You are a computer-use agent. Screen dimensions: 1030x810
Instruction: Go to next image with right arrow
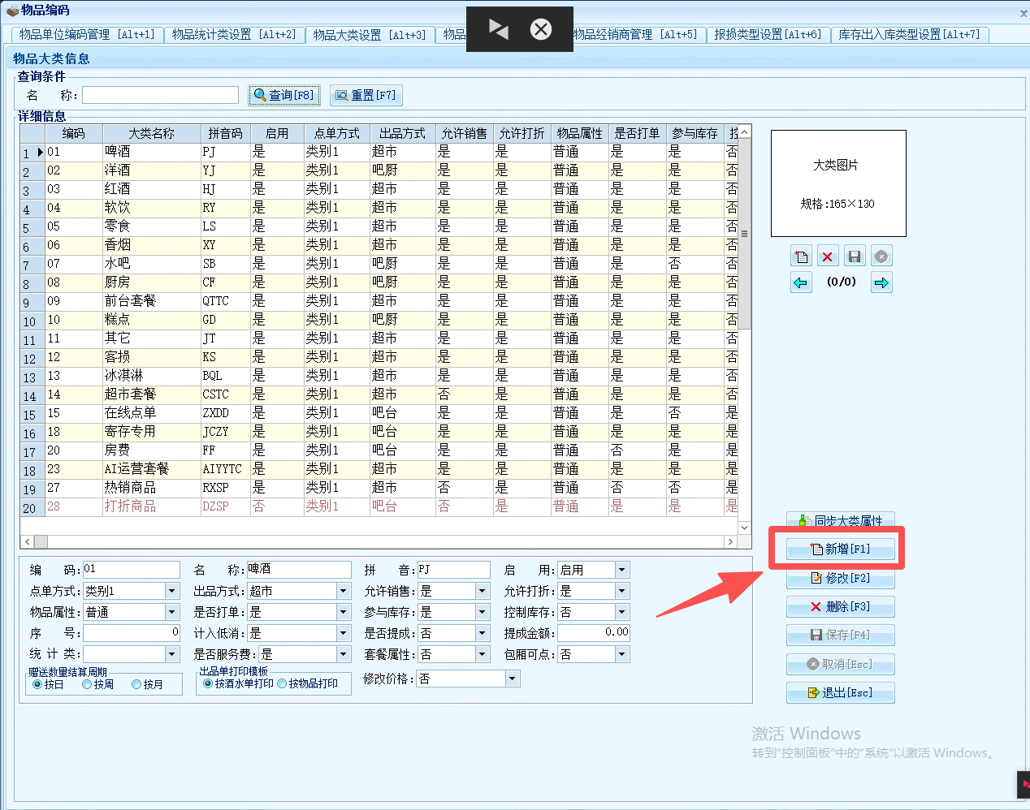point(881,282)
